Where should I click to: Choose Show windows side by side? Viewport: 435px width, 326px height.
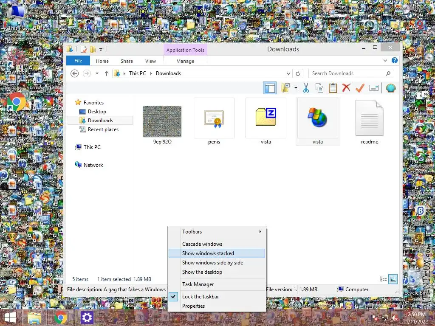coord(217,263)
